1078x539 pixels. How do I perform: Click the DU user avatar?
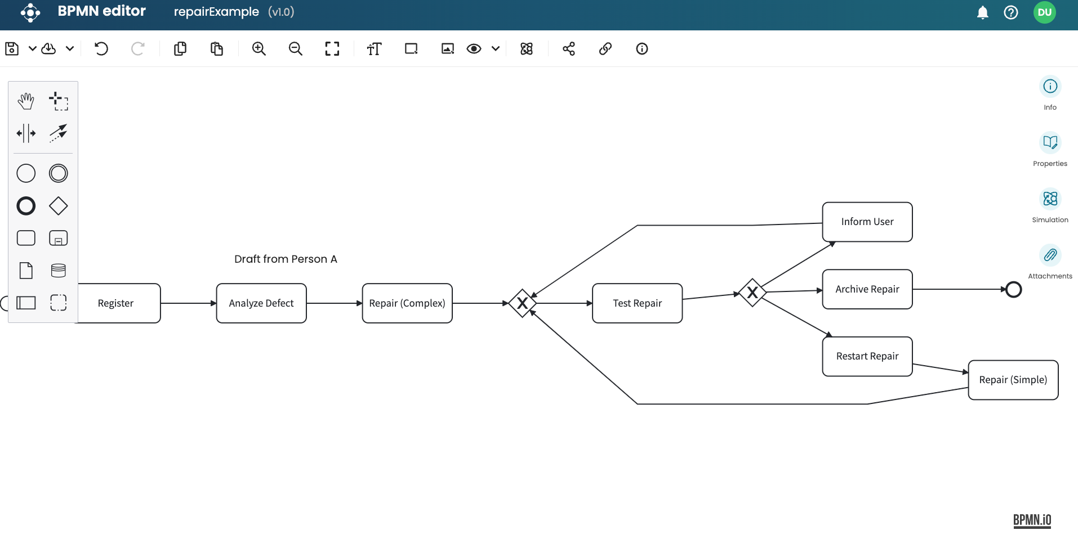pyautogui.click(x=1044, y=12)
